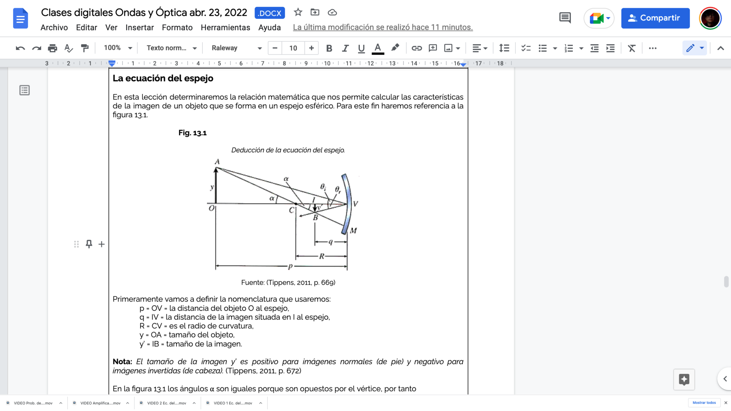Insert a link from toolbar
Screen dimensions: 731x411
pyautogui.click(x=417, y=48)
